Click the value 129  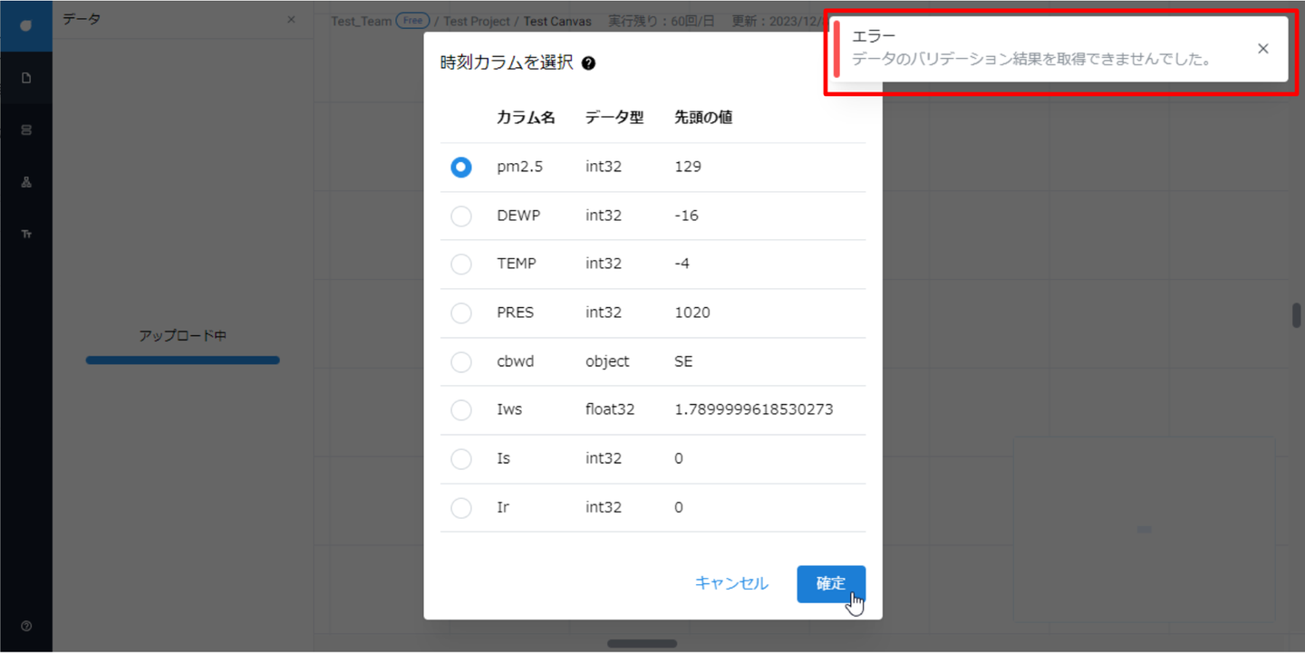[x=688, y=168]
